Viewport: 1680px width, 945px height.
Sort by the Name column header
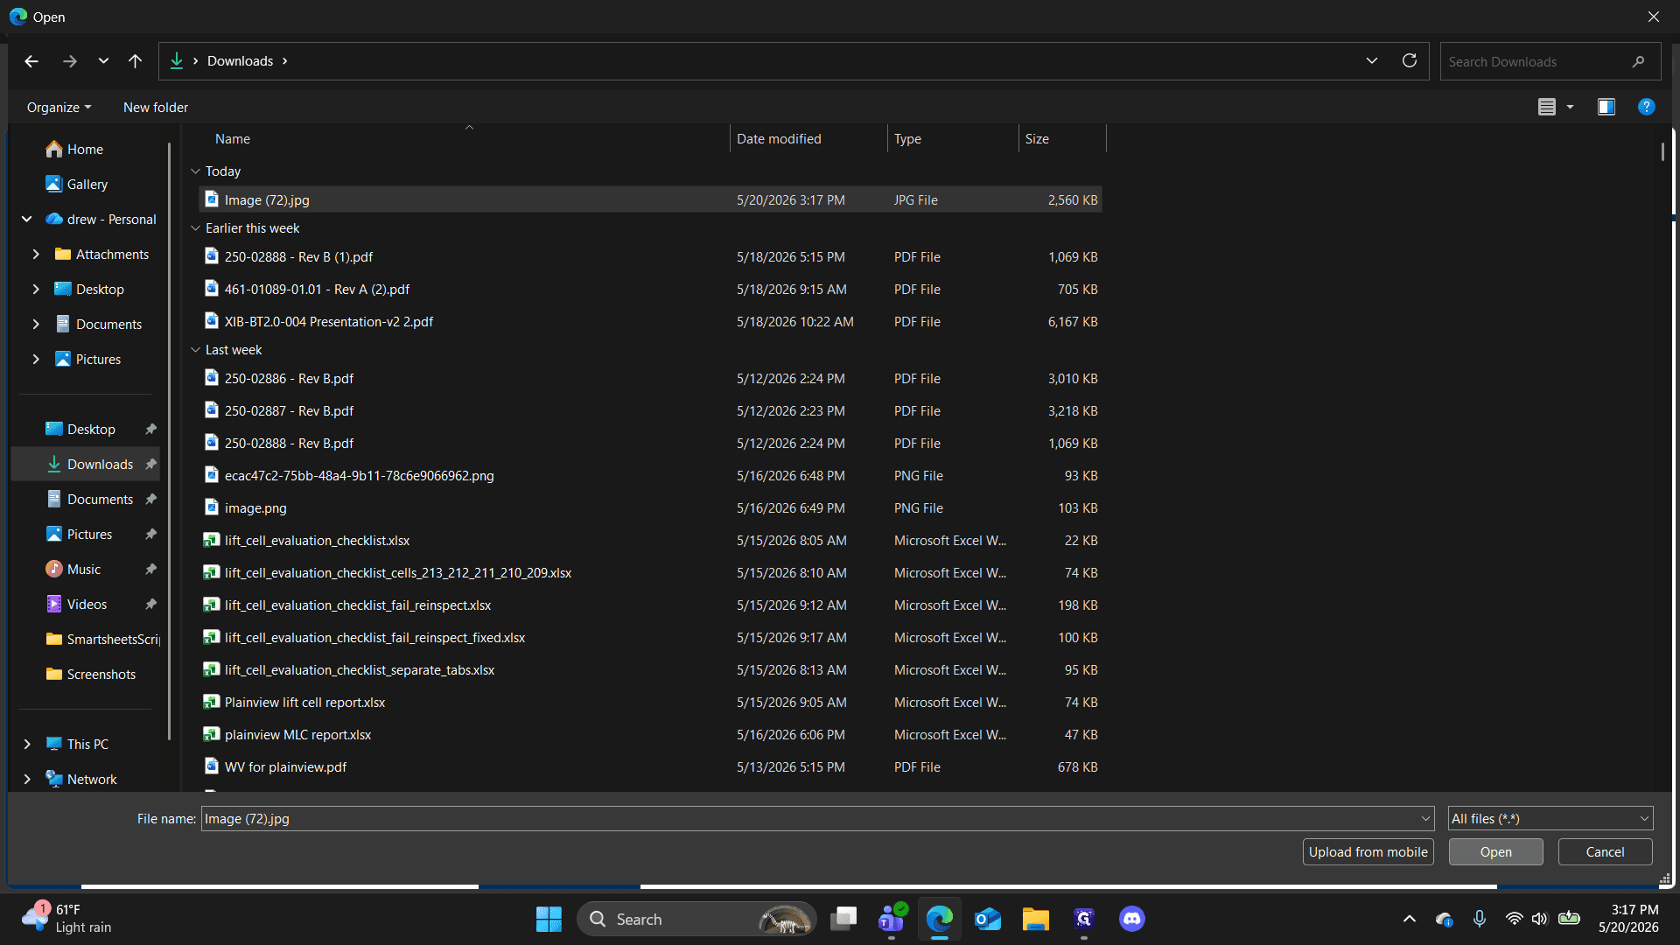(x=233, y=139)
